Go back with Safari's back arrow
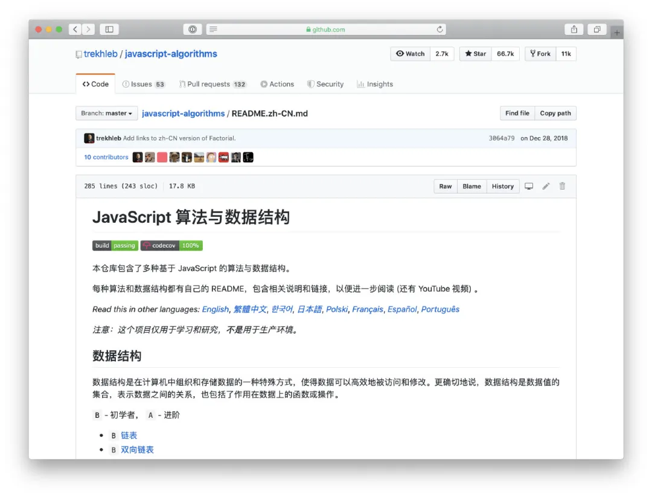 point(75,29)
